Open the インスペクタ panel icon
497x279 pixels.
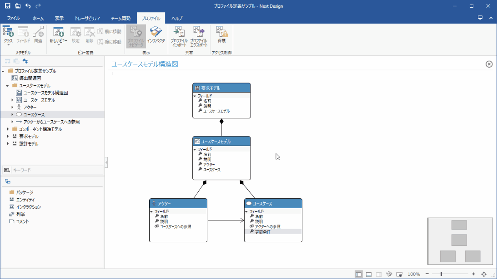pos(156,33)
